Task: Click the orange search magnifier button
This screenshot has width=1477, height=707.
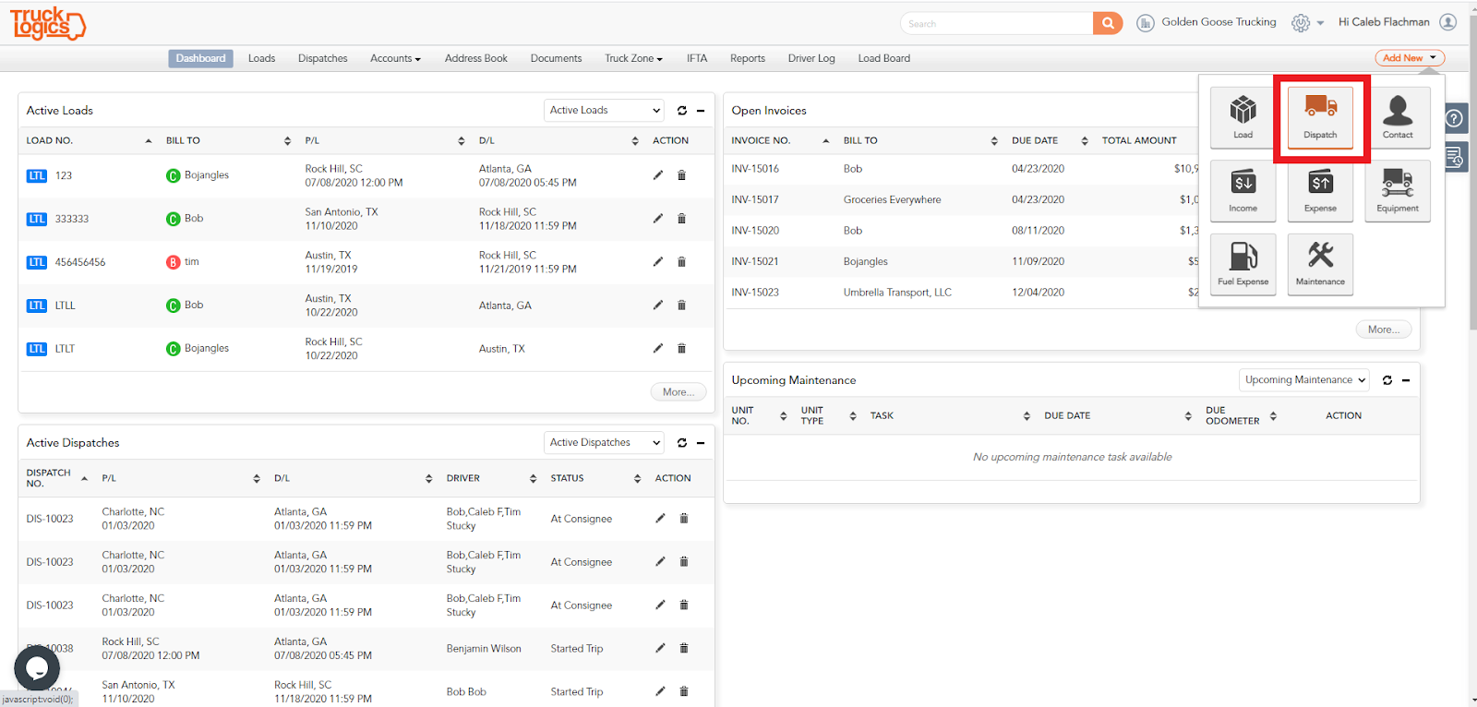Action: tap(1108, 23)
